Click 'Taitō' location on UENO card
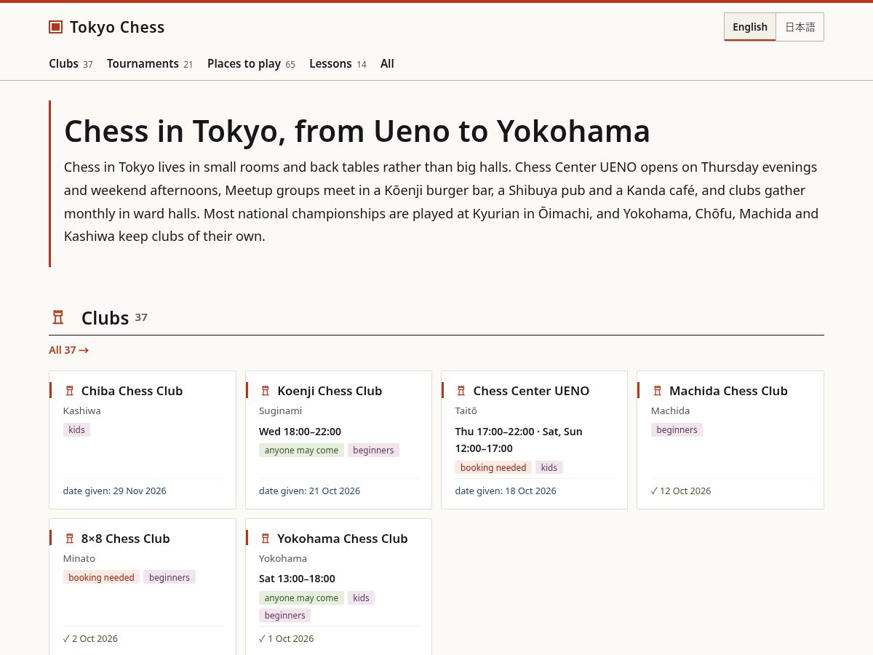The width and height of the screenshot is (873, 655). pos(466,411)
